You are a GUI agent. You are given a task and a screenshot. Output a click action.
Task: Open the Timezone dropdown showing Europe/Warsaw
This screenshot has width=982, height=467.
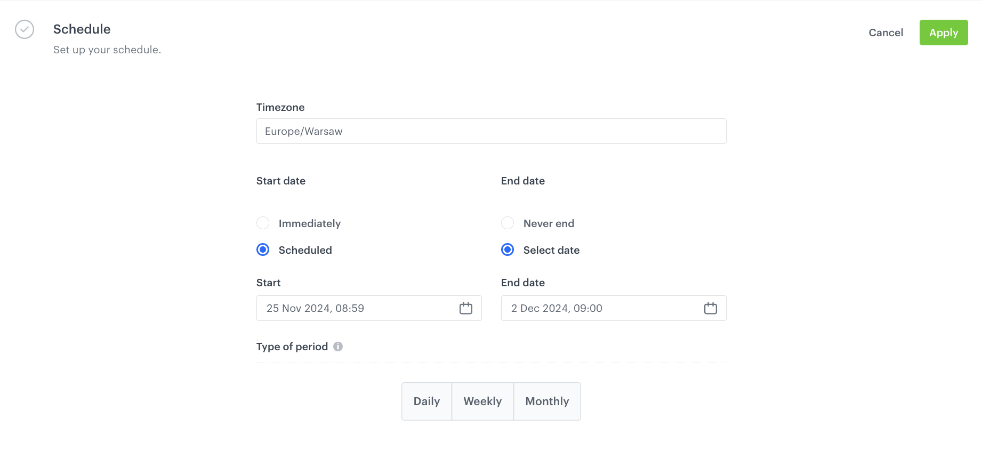coord(490,131)
